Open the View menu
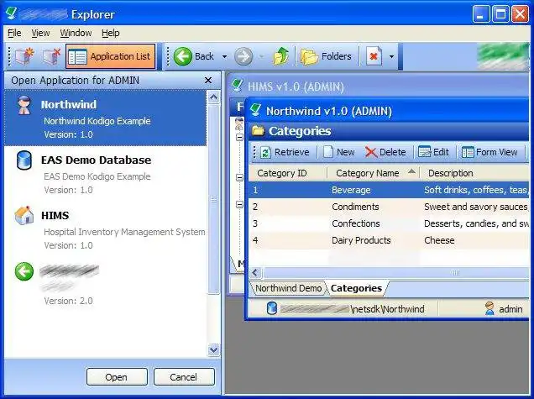 point(40,33)
